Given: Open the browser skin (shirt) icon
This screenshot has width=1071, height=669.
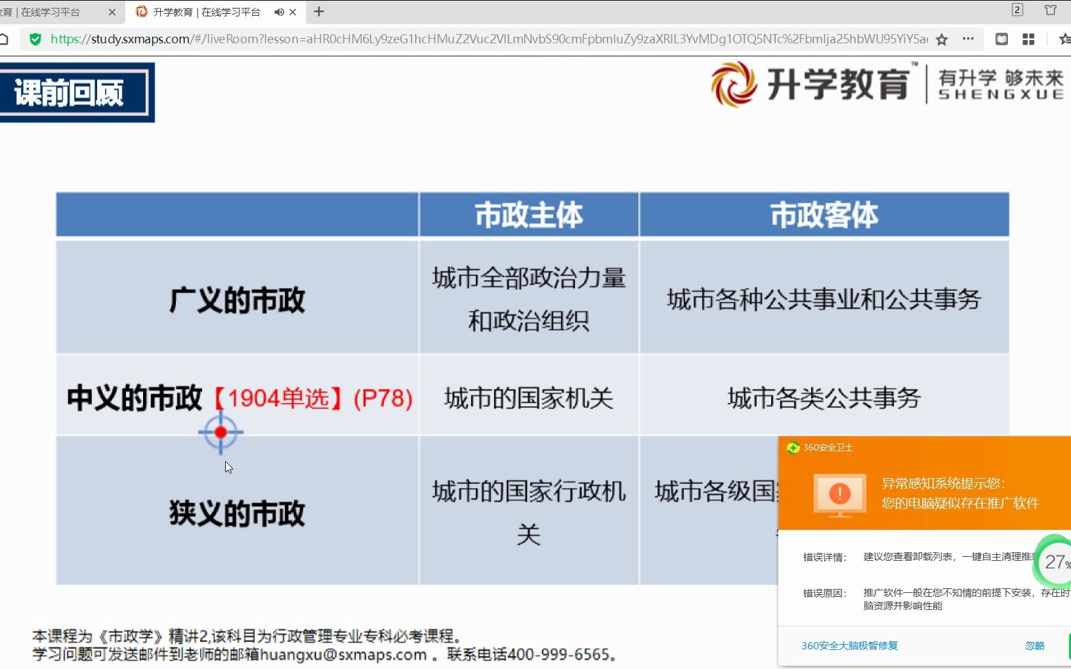Looking at the screenshot, I should coord(1051,10).
